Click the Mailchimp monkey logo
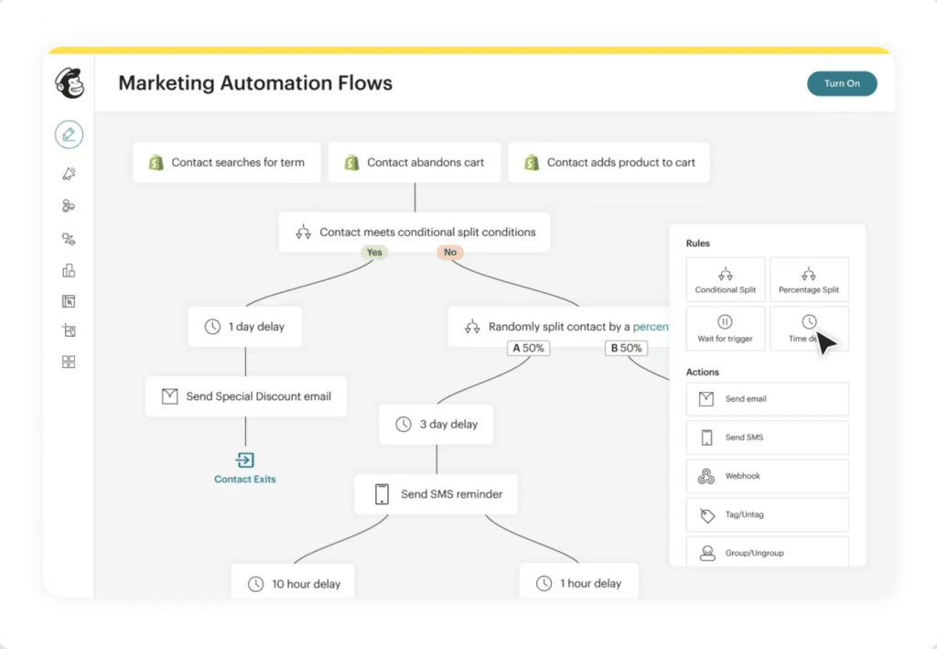This screenshot has width=937, height=649. [x=70, y=83]
